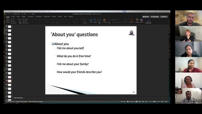Open the Window menu in the menu bar
Screen dimensions: 202x114
click(x=44, y=11)
